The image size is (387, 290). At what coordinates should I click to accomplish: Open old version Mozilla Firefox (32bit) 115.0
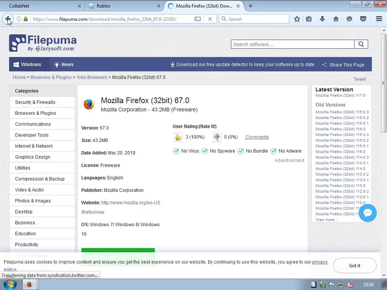coord(341,152)
